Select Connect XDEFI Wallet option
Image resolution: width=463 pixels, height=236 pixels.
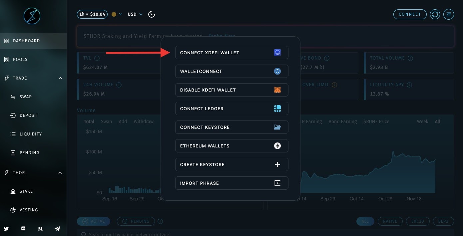(x=232, y=53)
